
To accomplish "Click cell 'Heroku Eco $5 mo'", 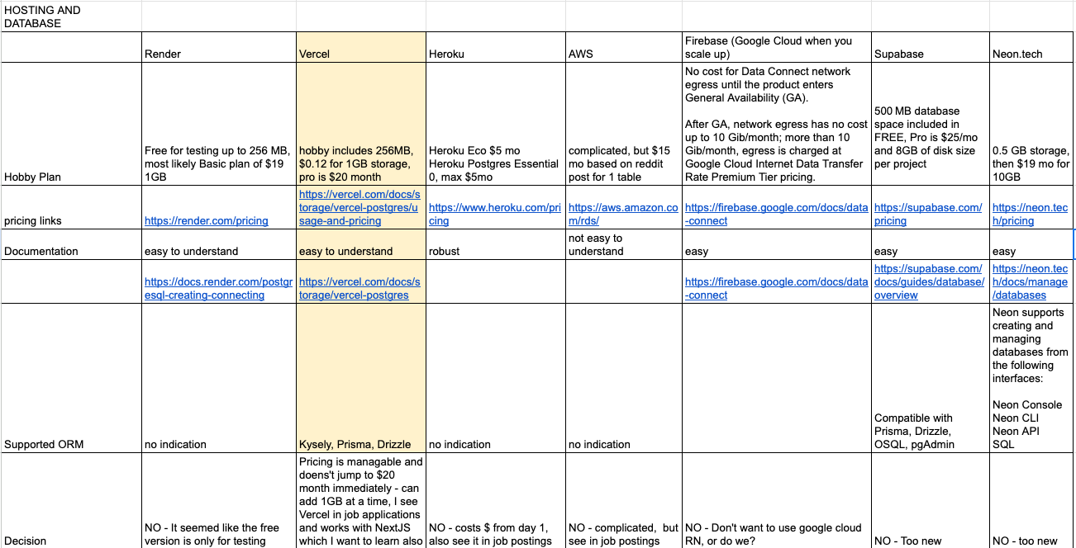I will (x=496, y=124).
